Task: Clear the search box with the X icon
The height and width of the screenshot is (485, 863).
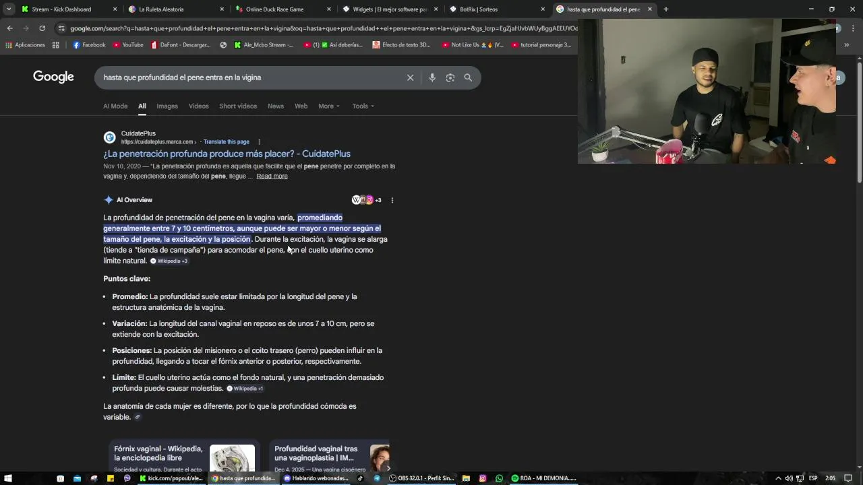Action: point(410,77)
